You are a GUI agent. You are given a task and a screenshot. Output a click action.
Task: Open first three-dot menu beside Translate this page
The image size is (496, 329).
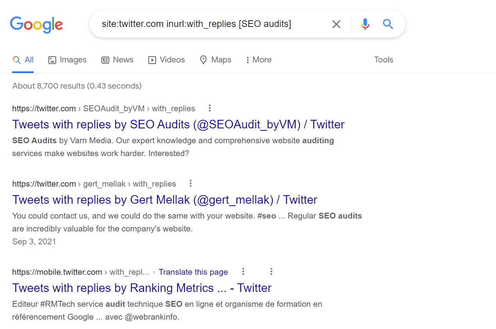pos(243,272)
